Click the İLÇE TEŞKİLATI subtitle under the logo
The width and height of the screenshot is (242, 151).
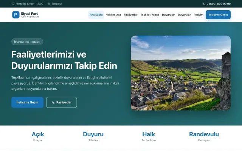pos(30,17)
